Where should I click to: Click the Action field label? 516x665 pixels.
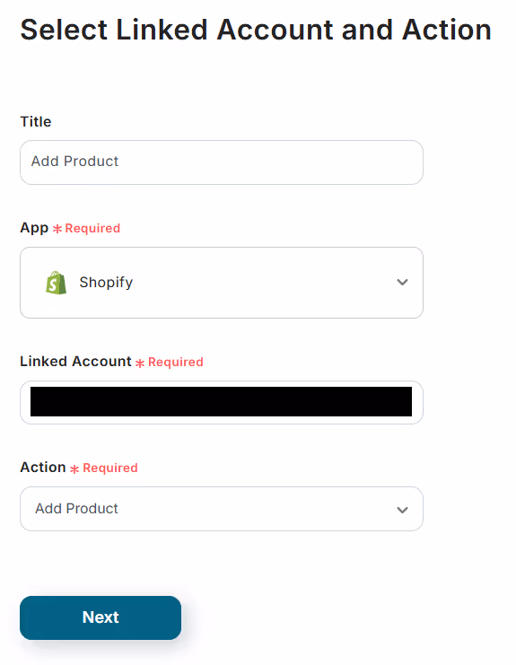(43, 467)
